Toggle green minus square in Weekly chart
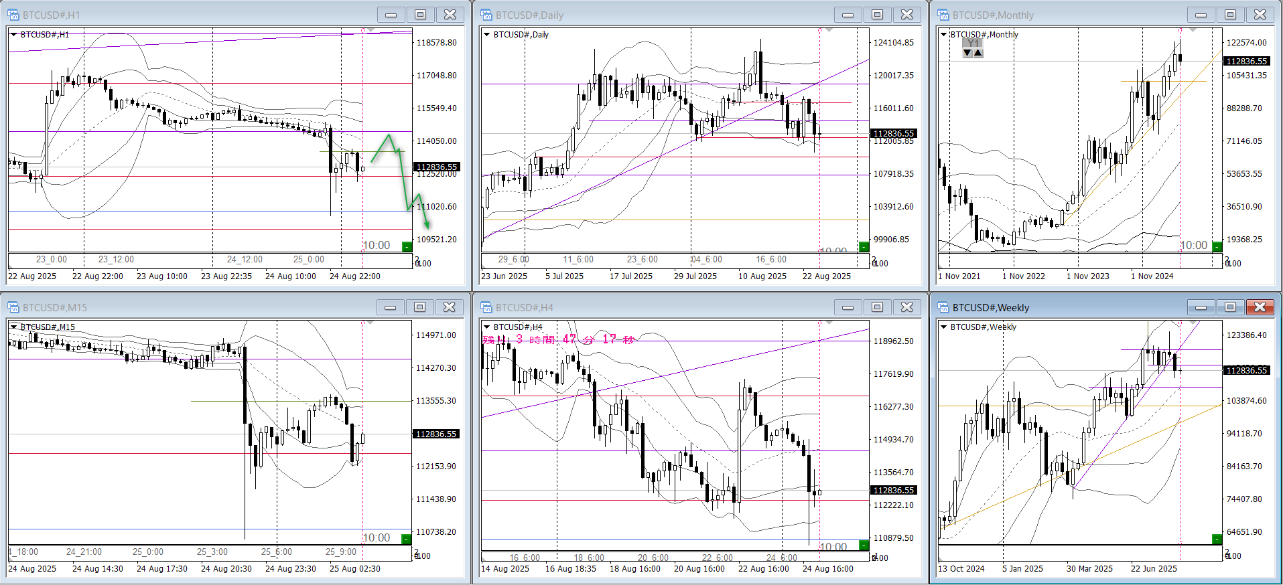 click(1217, 539)
